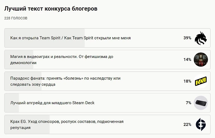Click the Evil Geniuses EG logo
The width and height of the screenshot is (215, 138).
[x=201, y=124]
